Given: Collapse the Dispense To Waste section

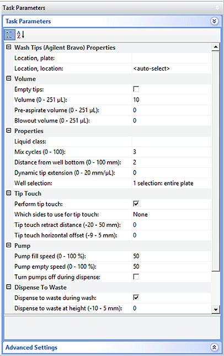Looking at the screenshot, I should pyautogui.click(x=9, y=287).
